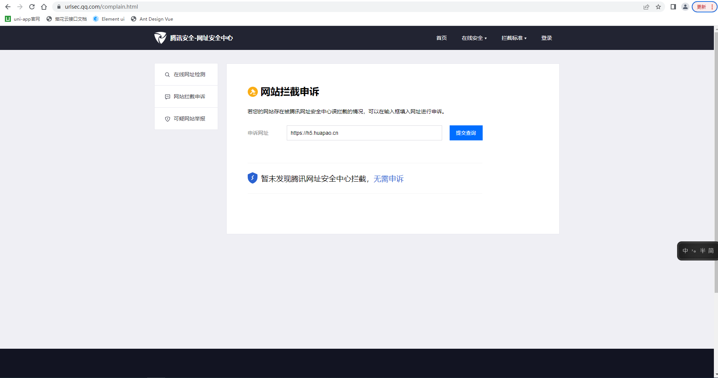Click the 腾讯安全-网址安全中心 site title

[x=202, y=38]
